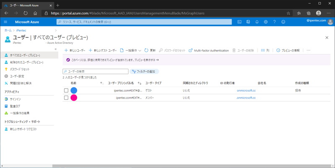The image size is (335, 168).
Task: Open the browser favorites list icon
Action: [299, 13]
